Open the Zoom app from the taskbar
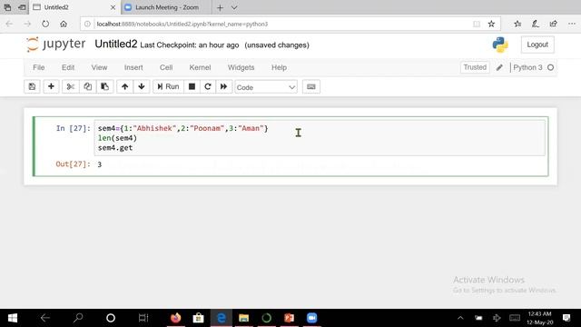 (311, 318)
